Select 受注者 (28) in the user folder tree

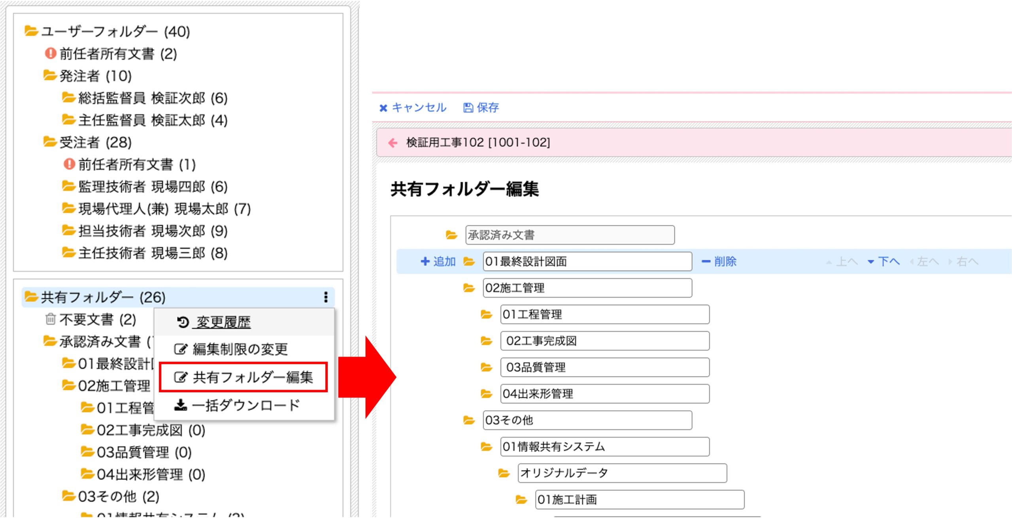coord(95,142)
